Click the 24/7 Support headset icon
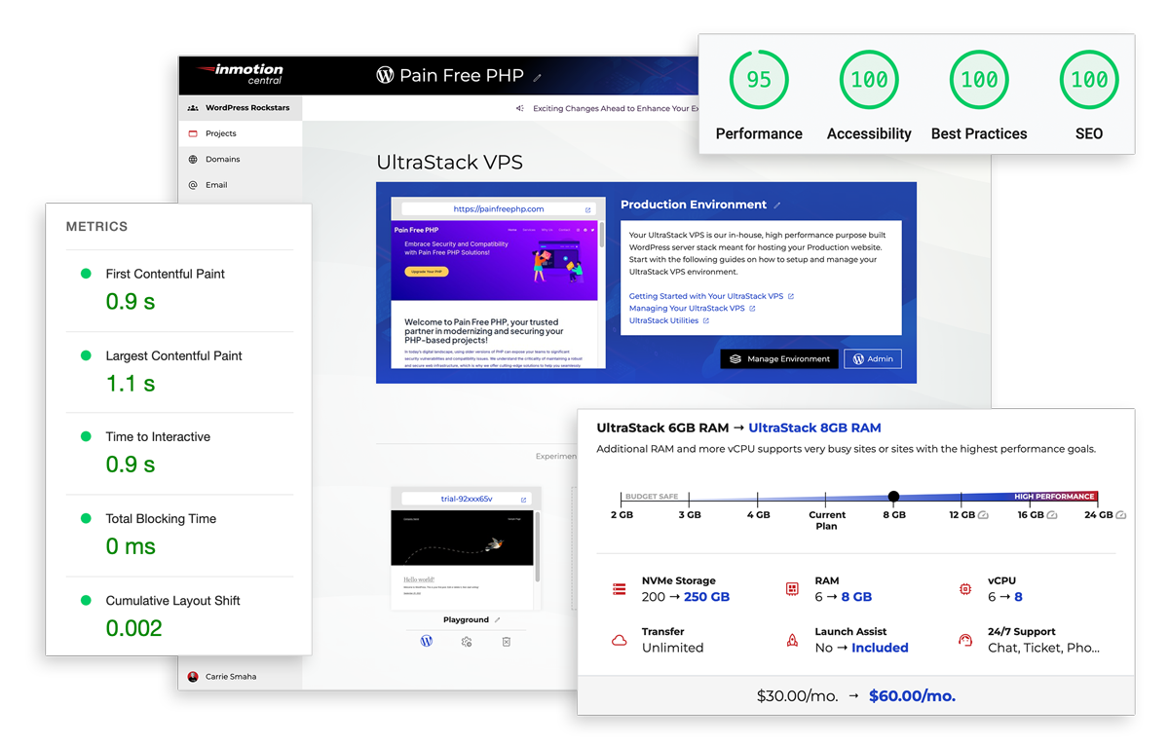Viewport: 1169px width, 745px height. tap(964, 638)
